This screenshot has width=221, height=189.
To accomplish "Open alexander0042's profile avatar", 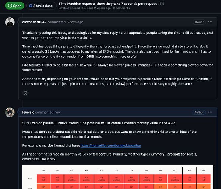I will 10,22.
